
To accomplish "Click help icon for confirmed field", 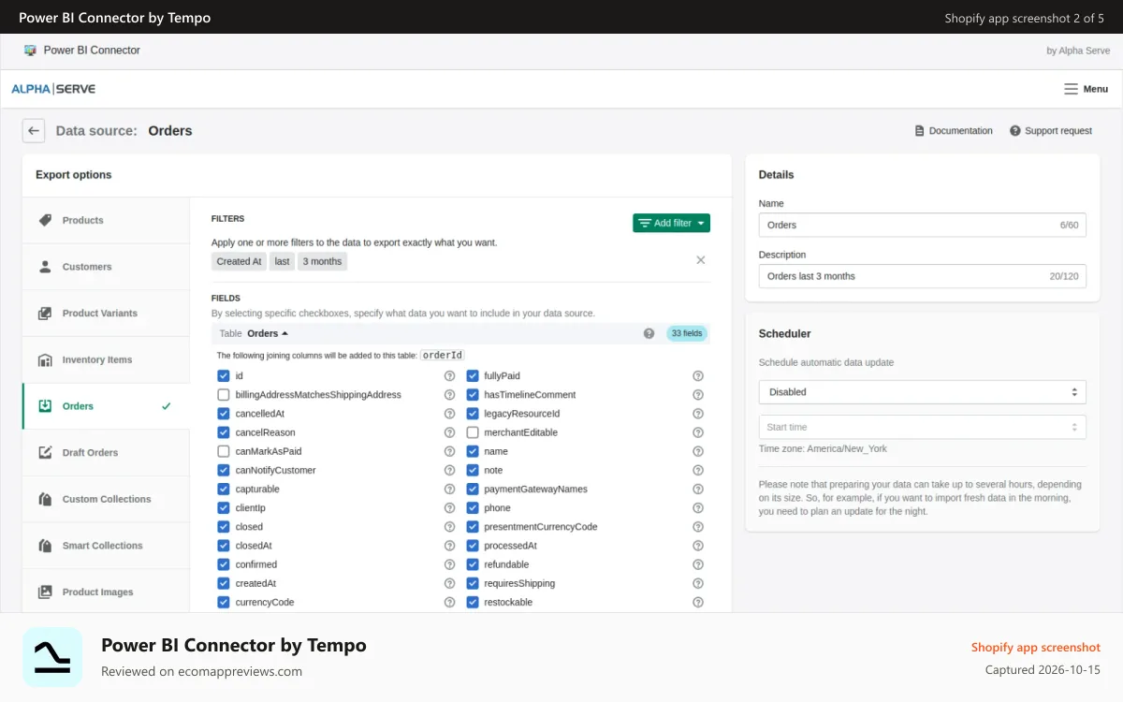I will tap(450, 564).
